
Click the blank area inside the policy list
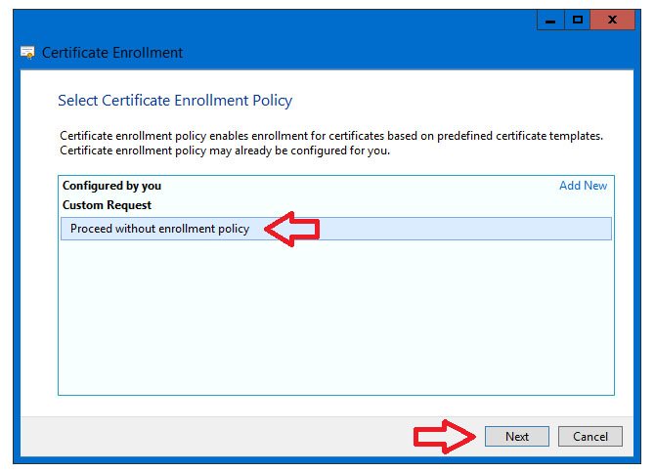[x=336, y=318]
